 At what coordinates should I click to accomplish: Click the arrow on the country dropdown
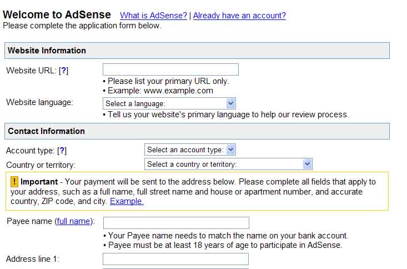pyautogui.click(x=307, y=164)
